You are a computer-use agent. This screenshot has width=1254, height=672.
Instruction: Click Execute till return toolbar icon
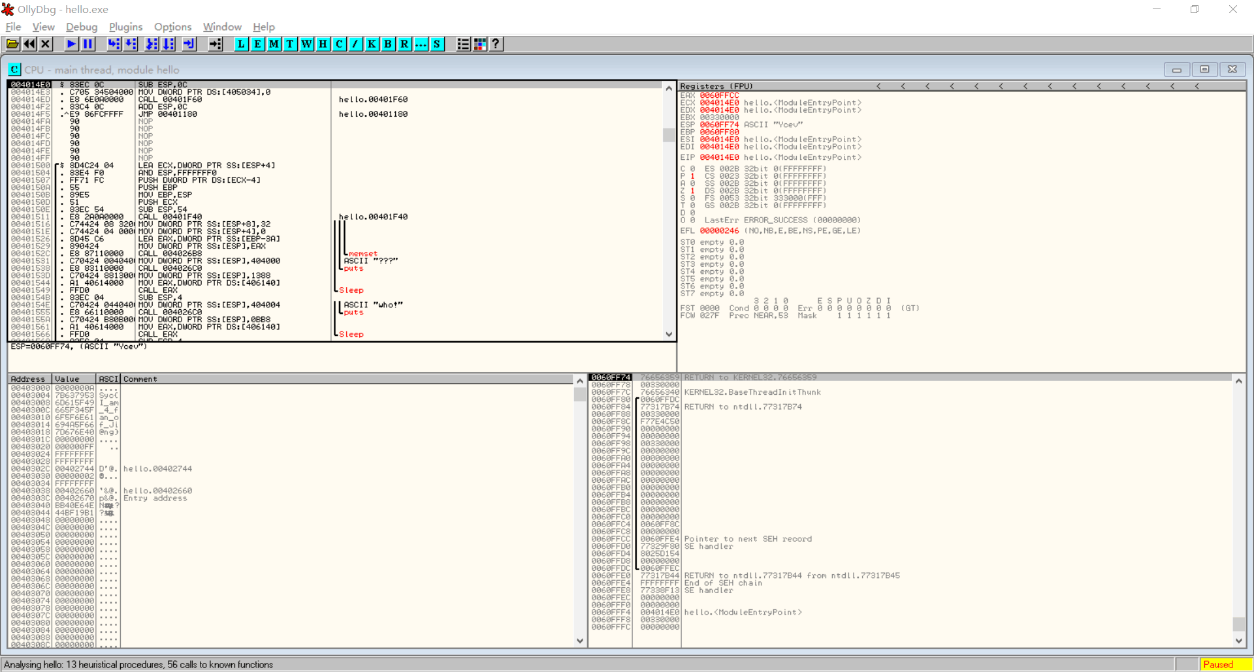click(189, 44)
